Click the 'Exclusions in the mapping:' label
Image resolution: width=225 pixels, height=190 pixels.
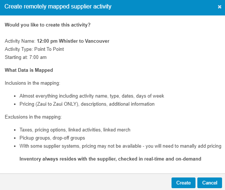click(33, 117)
